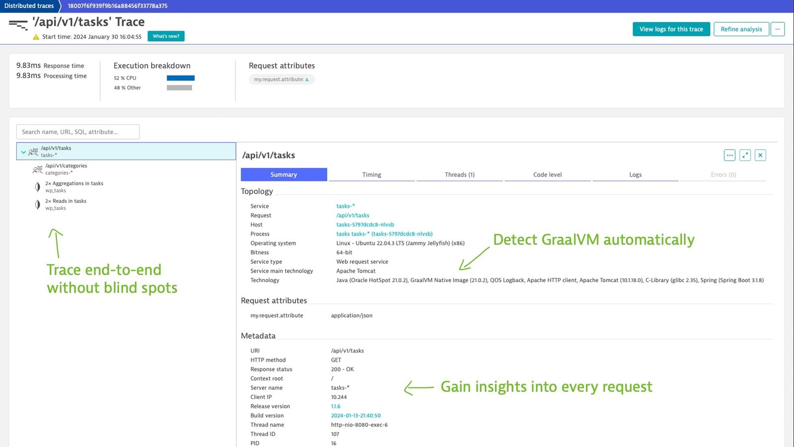Focus the Search name, URL, SQL field
Viewport: 794px width, 447px height.
click(78, 132)
